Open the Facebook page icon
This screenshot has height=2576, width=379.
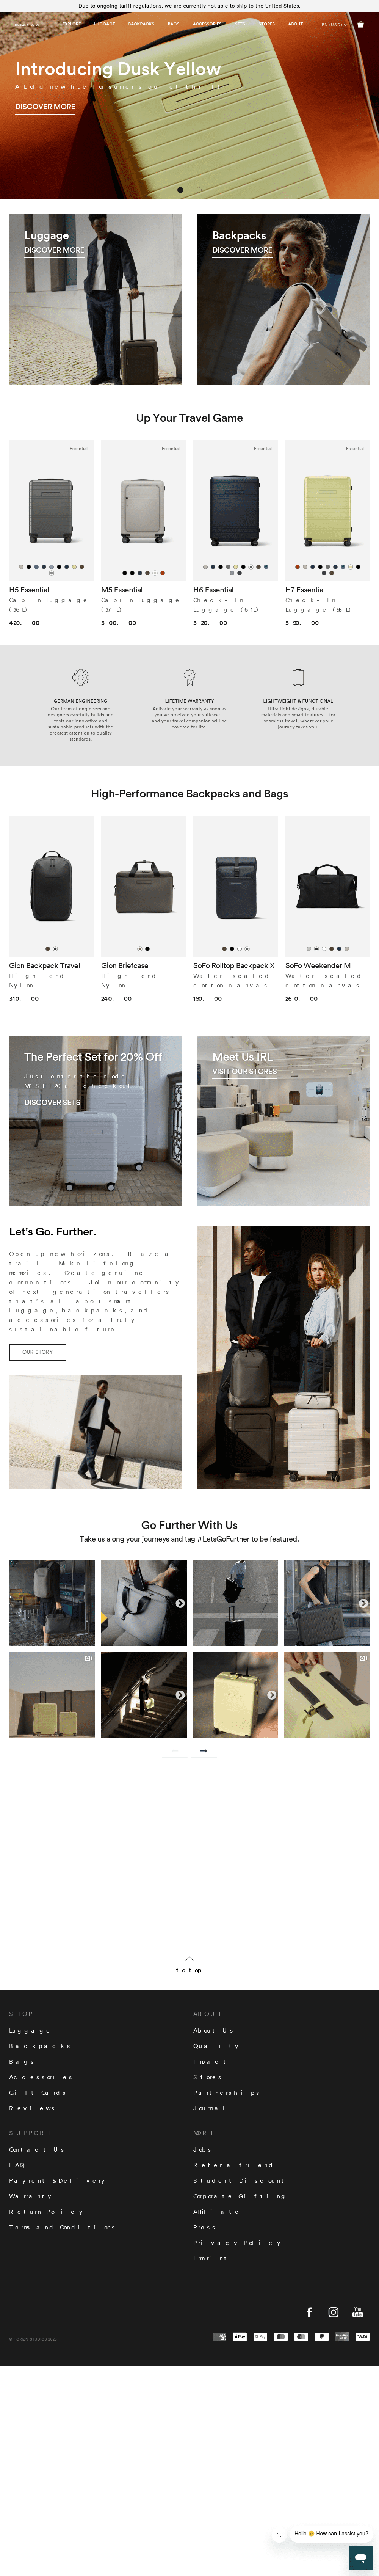[x=309, y=2312]
